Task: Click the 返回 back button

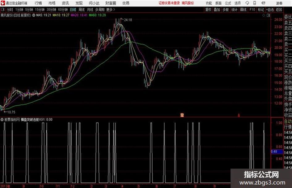Action: click(279, 10)
